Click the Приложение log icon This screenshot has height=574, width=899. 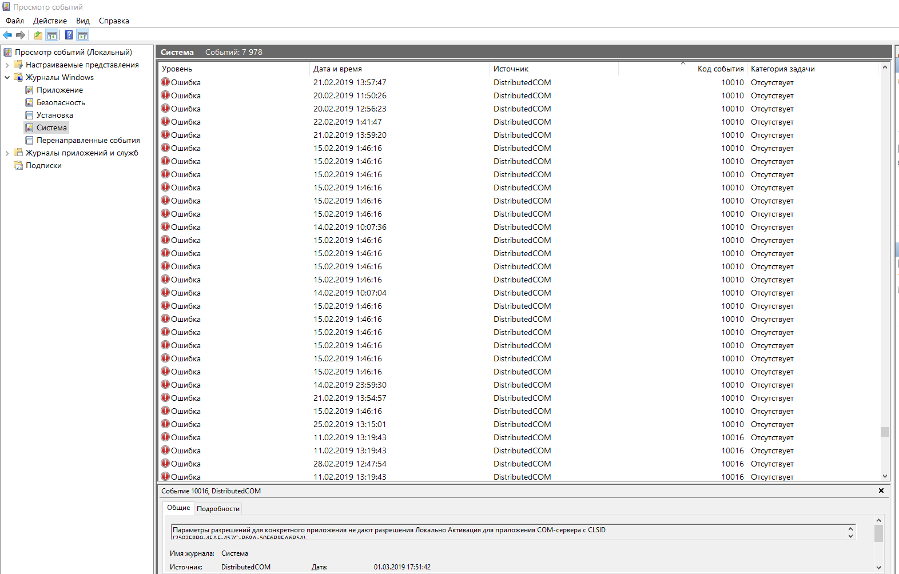[x=29, y=90]
